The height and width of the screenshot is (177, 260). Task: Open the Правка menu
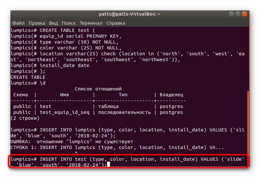click(x=37, y=23)
